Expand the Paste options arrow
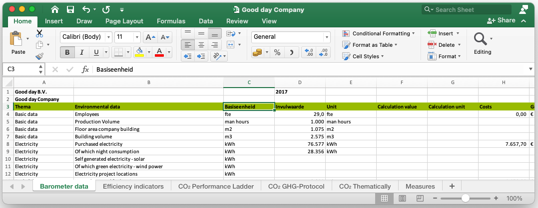Image resolution: width=538 pixels, height=208 pixels. tap(27, 39)
